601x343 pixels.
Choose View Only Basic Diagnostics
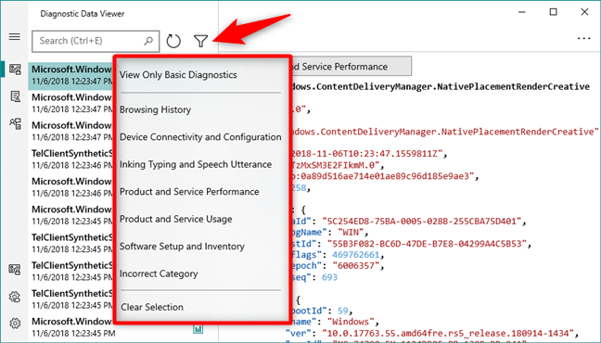(178, 75)
